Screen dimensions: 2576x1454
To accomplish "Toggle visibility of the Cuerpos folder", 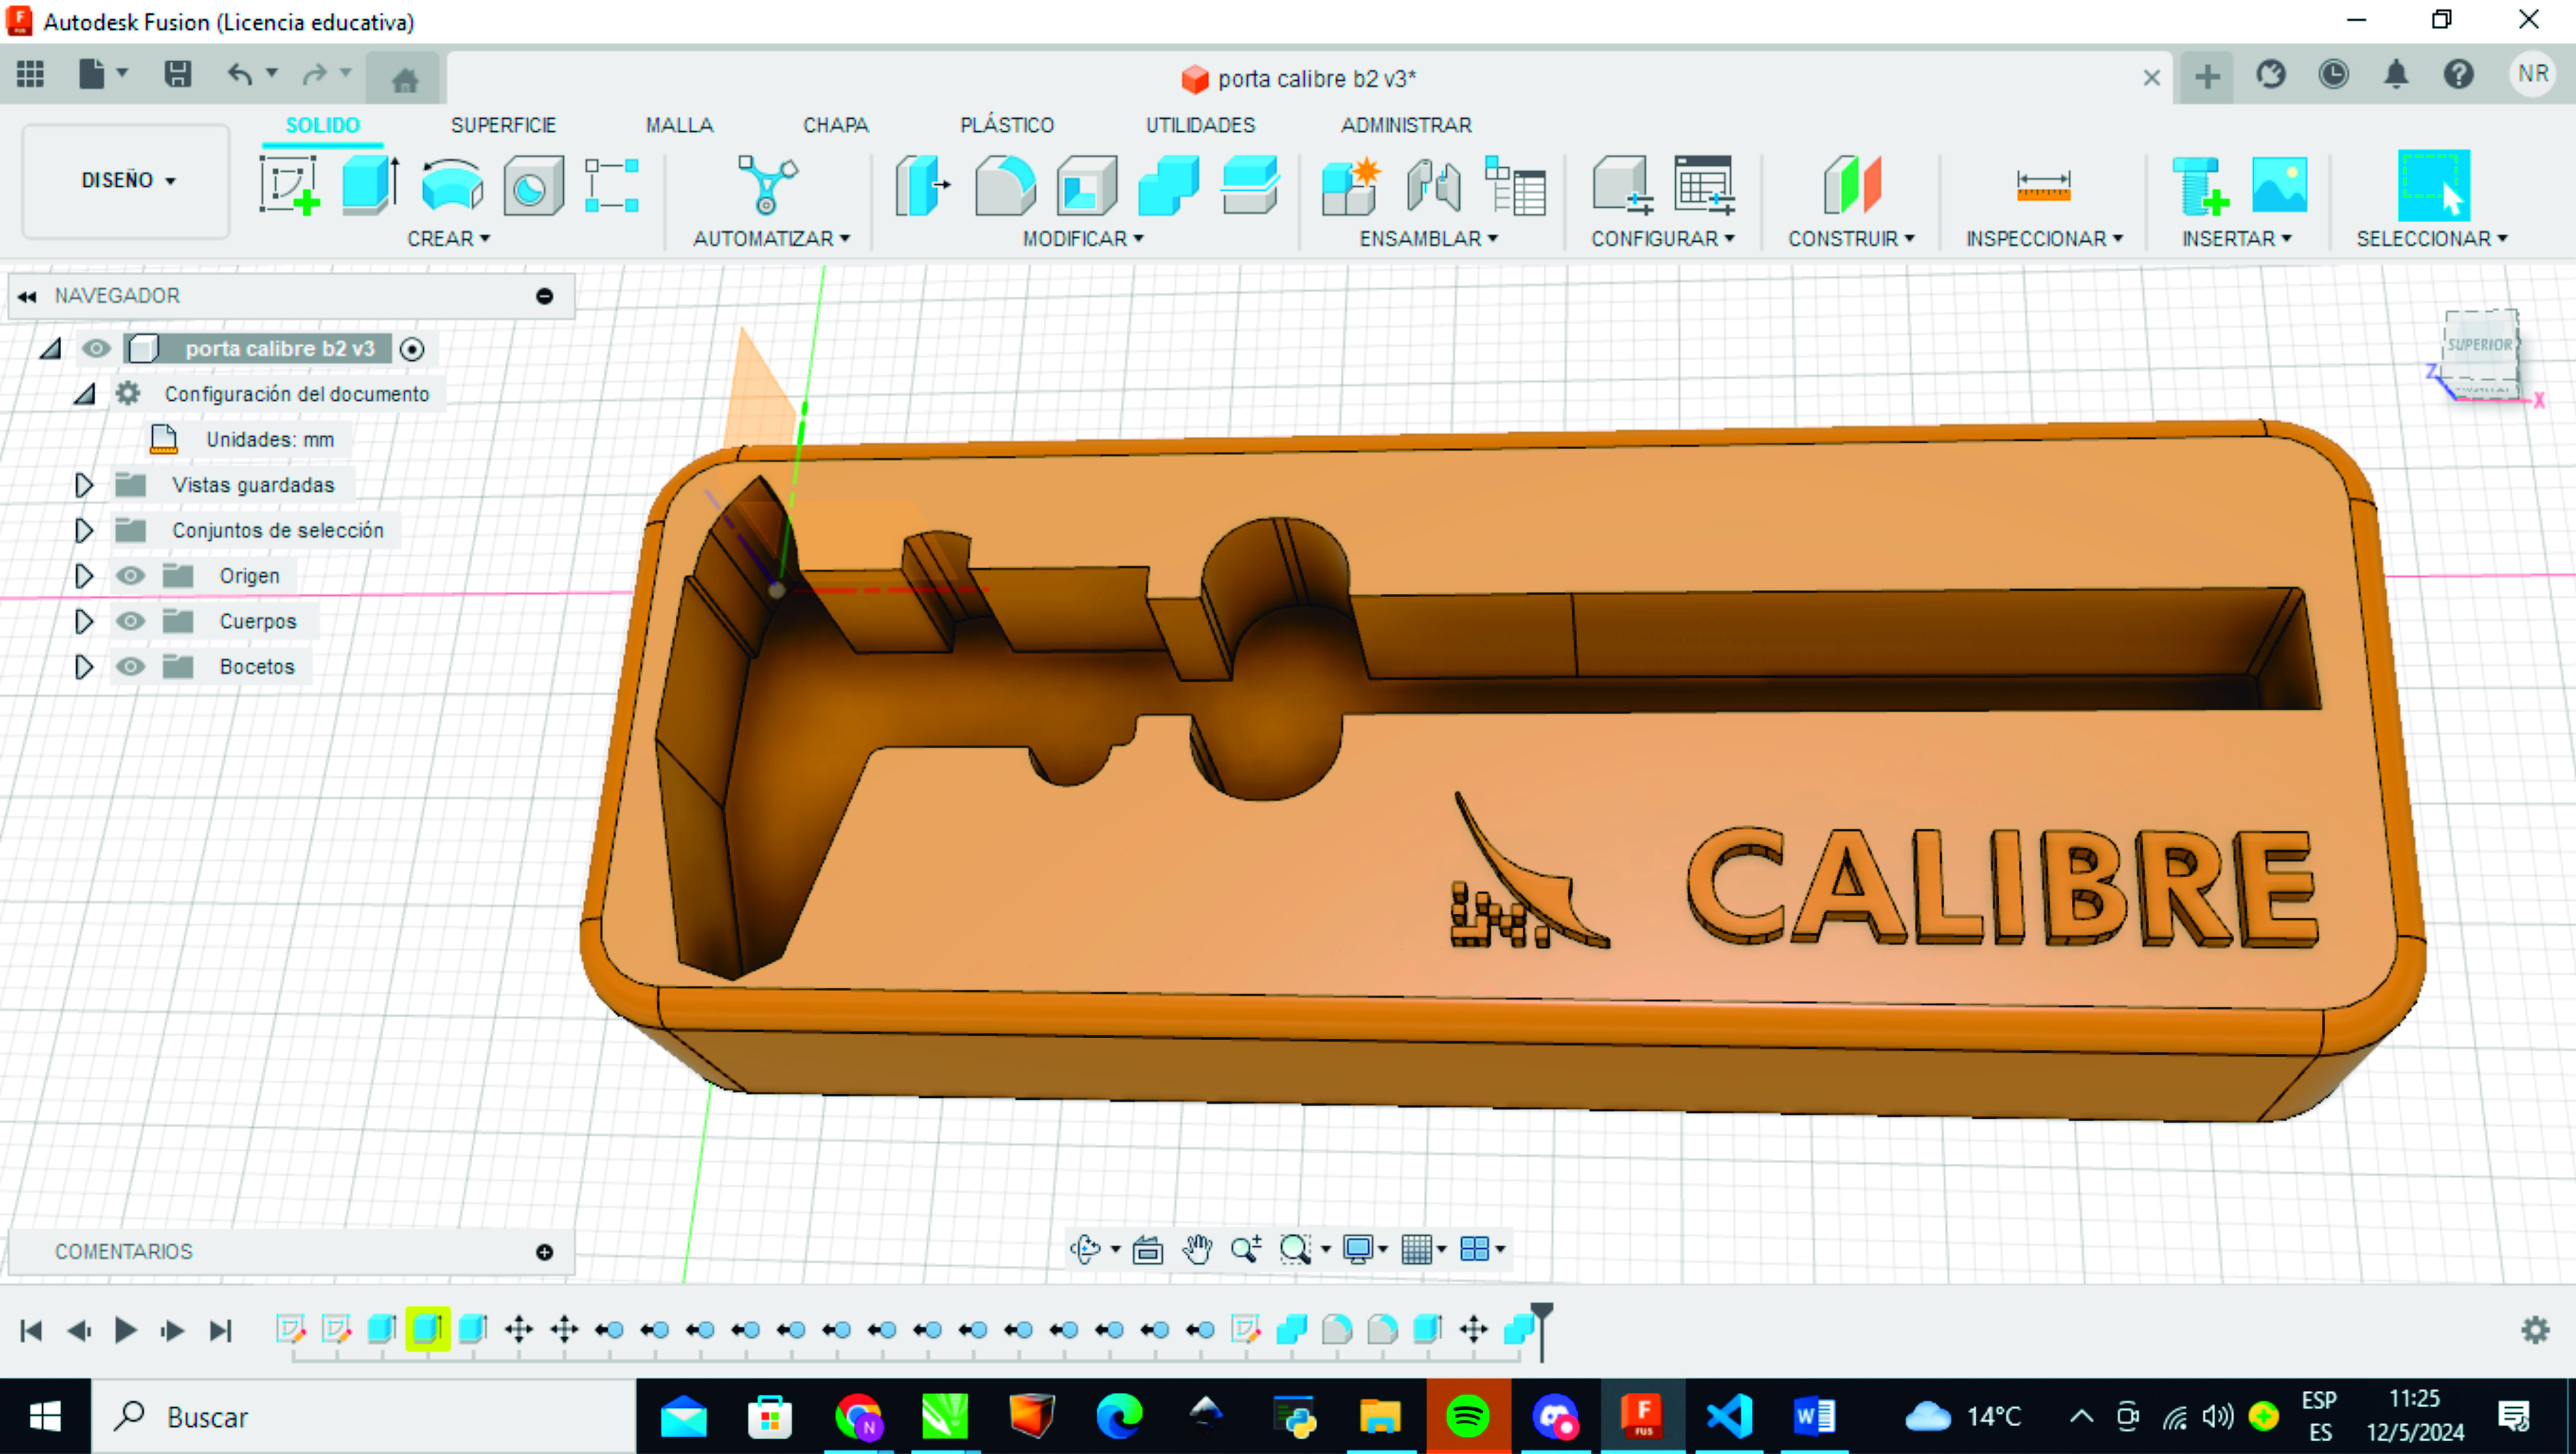I will 130,622.
